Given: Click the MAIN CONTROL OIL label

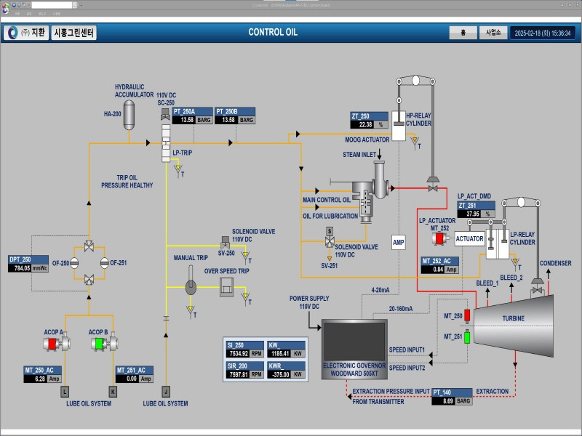Looking at the screenshot, I should pyautogui.click(x=327, y=200).
